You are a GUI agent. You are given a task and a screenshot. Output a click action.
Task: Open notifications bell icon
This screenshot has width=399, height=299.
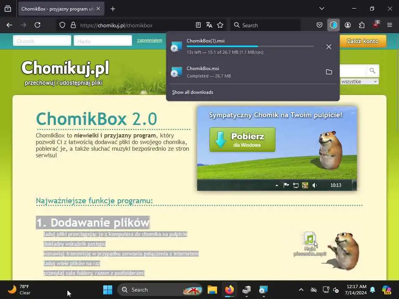point(373,290)
